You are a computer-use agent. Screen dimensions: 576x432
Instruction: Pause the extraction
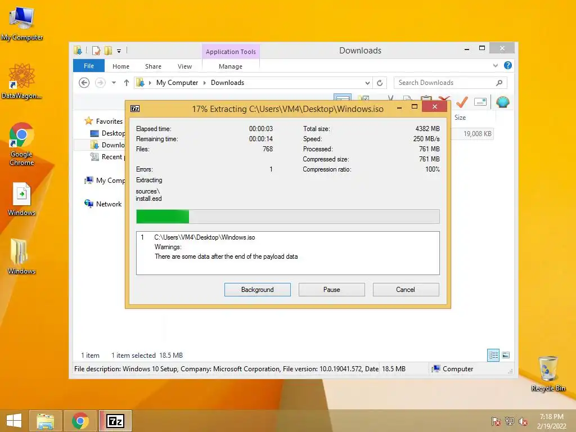(x=332, y=290)
